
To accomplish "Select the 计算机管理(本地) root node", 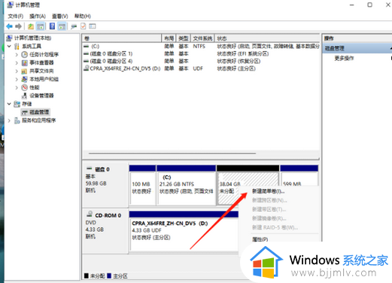I will (x=32, y=38).
